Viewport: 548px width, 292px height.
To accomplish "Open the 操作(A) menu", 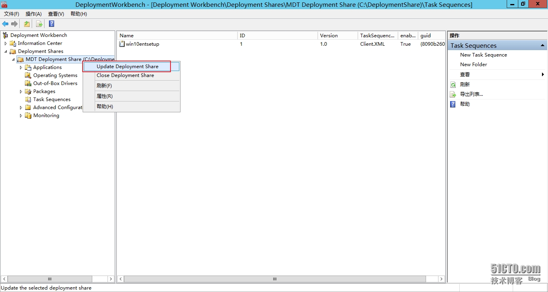I will [34, 14].
